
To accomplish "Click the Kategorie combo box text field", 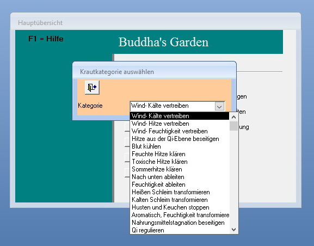I will [x=173, y=106].
